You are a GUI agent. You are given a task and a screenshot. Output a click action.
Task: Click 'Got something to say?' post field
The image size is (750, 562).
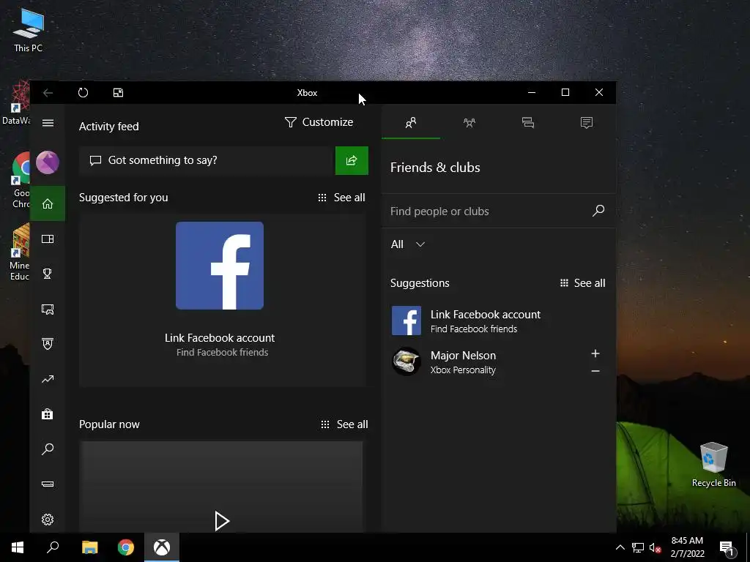[x=207, y=160]
